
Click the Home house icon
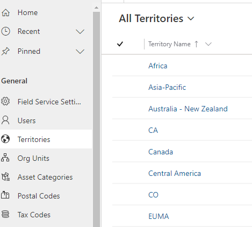tap(5, 12)
